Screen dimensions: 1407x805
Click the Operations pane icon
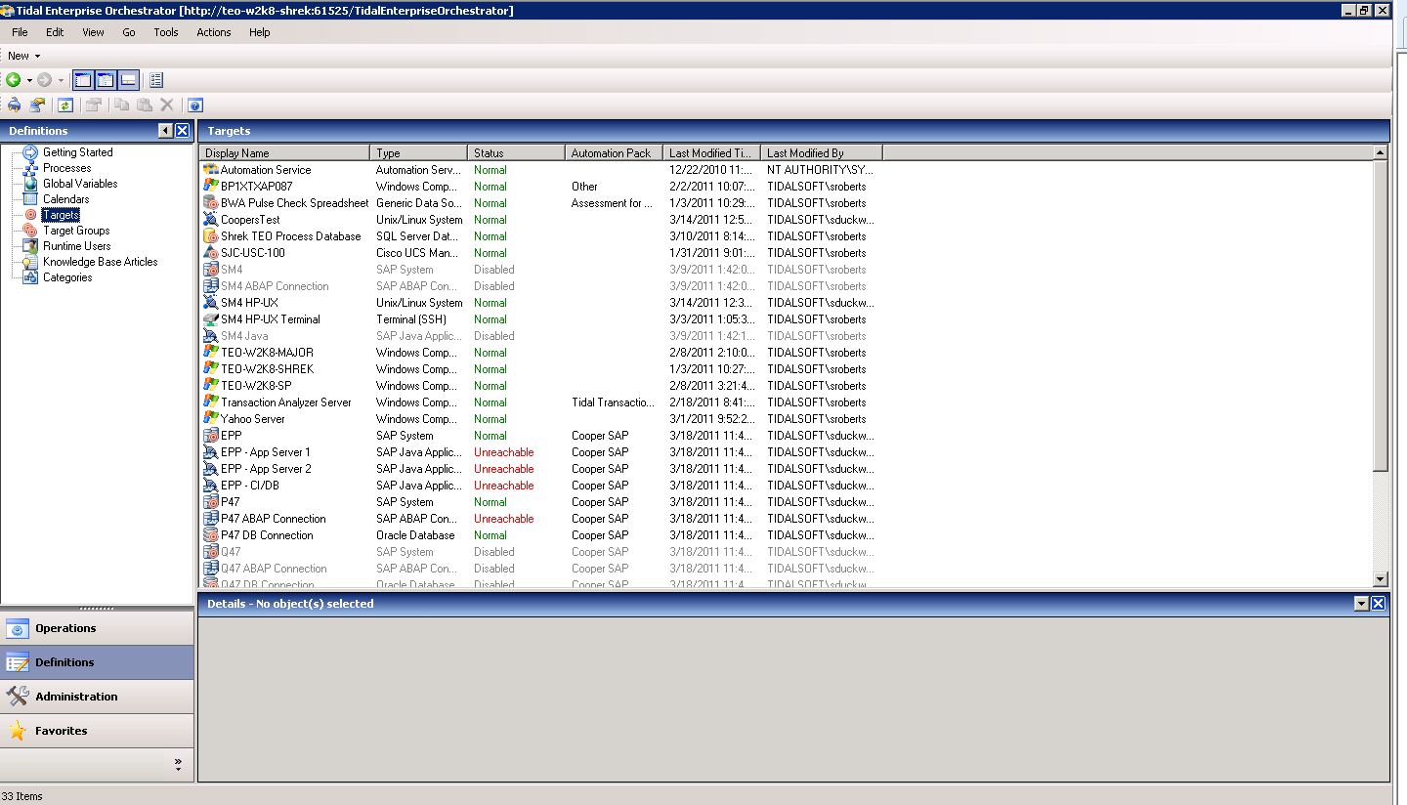(18, 629)
